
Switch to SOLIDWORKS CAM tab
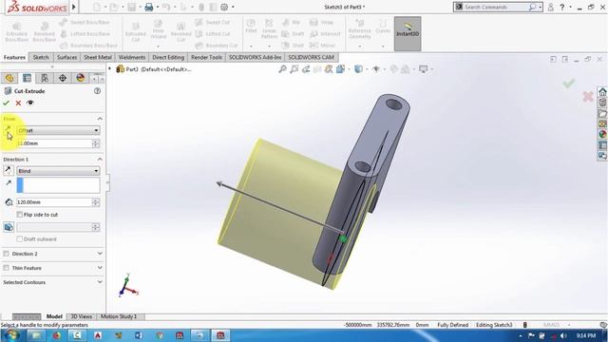tap(311, 57)
